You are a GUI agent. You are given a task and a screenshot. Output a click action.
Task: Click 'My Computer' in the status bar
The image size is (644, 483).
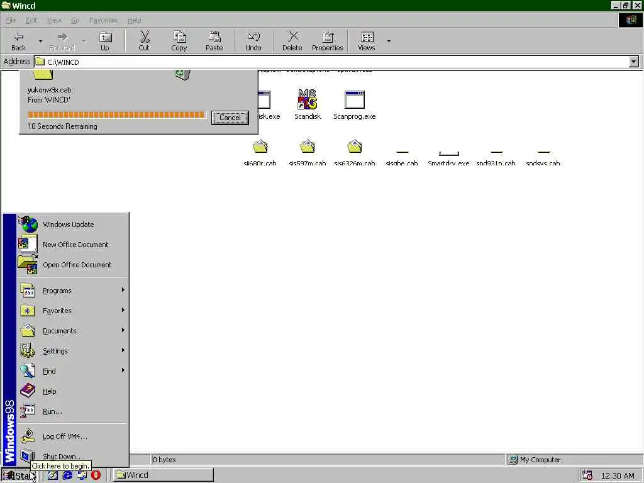(540, 460)
